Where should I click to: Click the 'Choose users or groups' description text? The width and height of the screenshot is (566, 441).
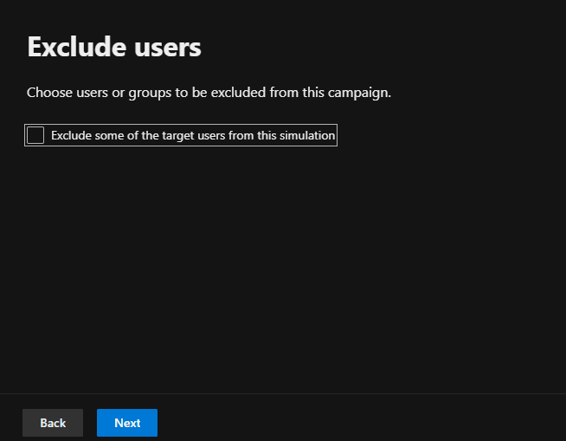point(209,93)
